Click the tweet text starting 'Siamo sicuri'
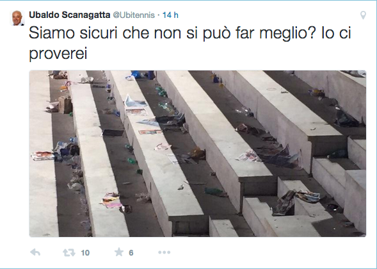The image size is (377, 269). tap(189, 43)
